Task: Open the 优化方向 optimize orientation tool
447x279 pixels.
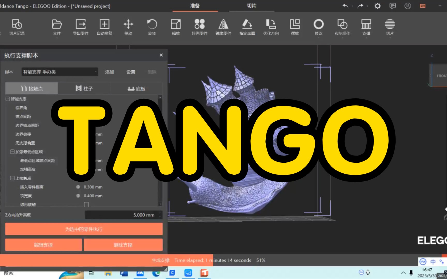Action: pyautogui.click(x=271, y=27)
